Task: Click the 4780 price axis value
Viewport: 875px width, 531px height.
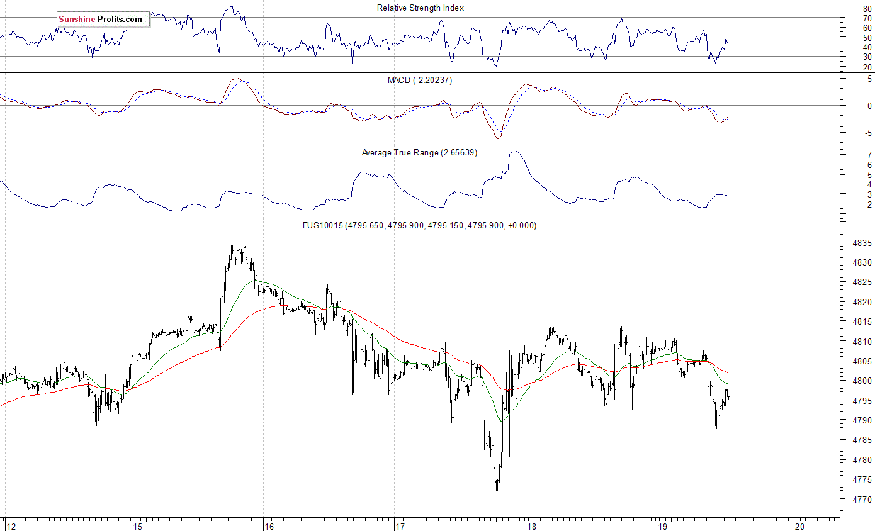Action: [x=862, y=460]
